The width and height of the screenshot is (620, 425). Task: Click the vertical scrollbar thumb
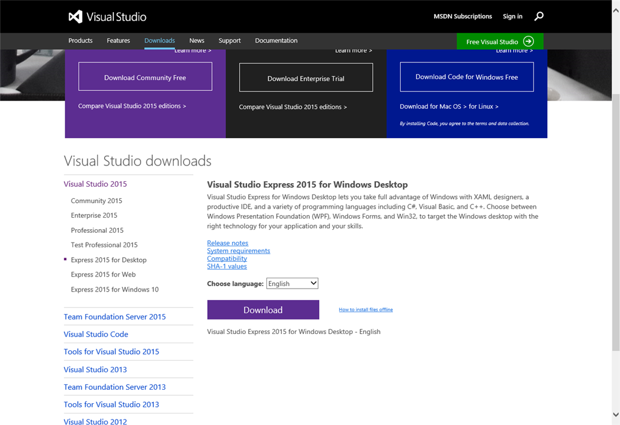click(616, 222)
